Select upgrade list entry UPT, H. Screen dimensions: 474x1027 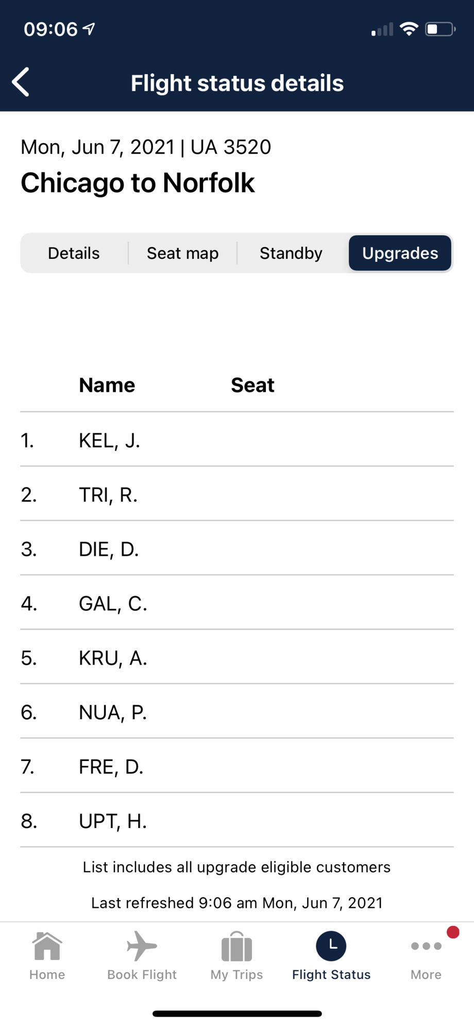tap(237, 821)
